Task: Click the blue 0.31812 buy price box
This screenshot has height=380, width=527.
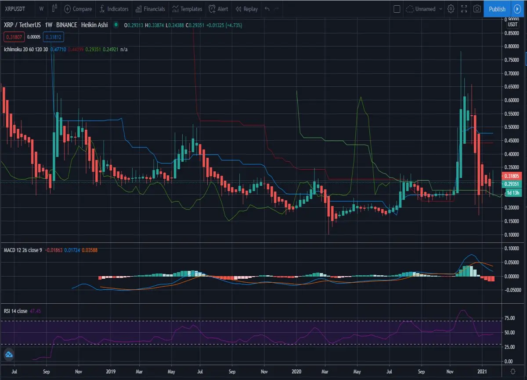Action: 53,37
